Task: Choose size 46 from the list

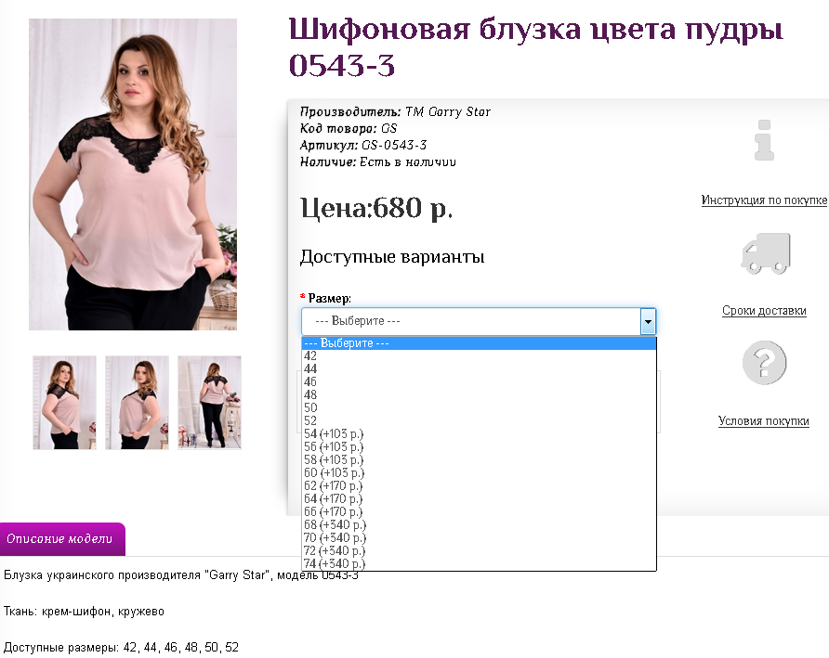Action: [x=479, y=381]
